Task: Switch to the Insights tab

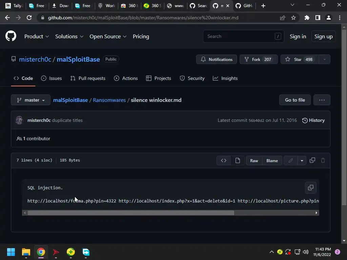Action: click(225, 78)
